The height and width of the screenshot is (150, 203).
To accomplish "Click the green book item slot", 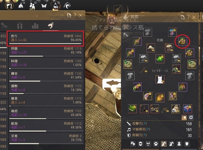I will [132, 109].
